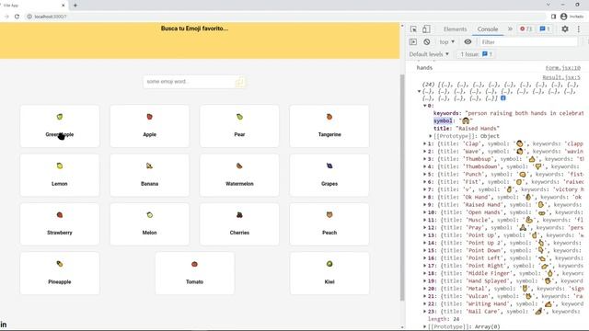Collapse the logged array of 24
This screenshot has height=331, width=589.
click(420, 91)
